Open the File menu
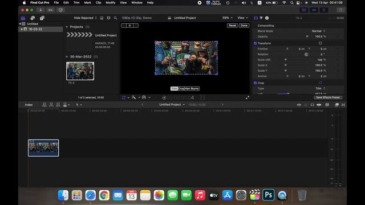365x205 pixels. [x=56, y=2]
